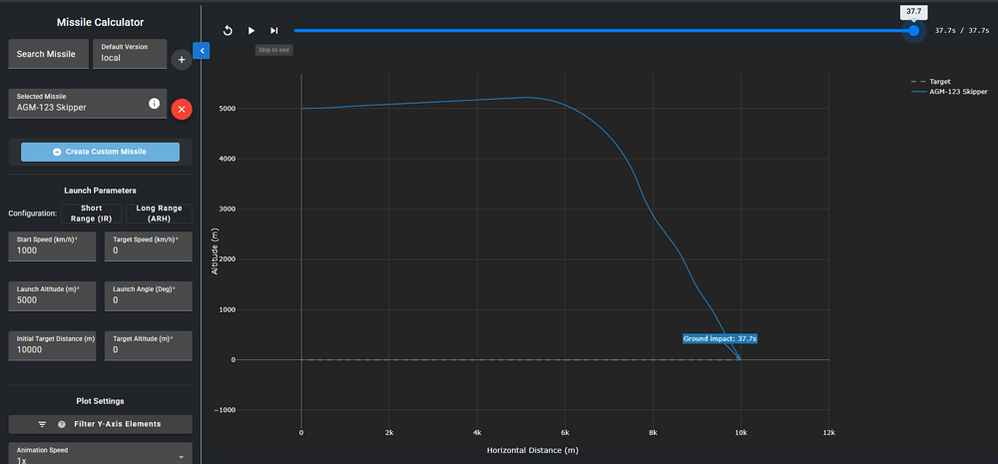
Task: Collapse the sidebar with the blue arrow
Action: tap(201, 50)
